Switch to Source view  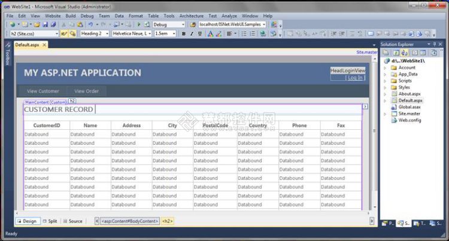72,221
